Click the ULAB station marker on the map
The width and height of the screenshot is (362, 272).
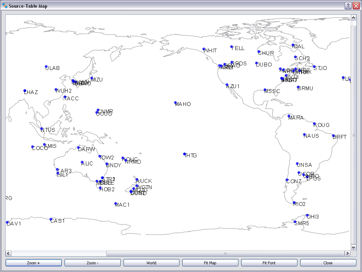46,66
